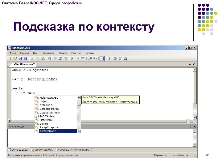Click the step into debug icon
The width and height of the screenshot is (222, 167).
(95, 58)
